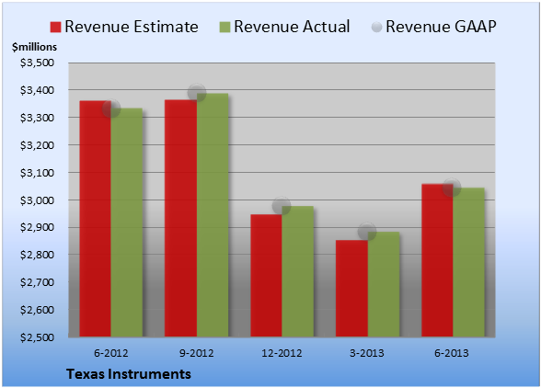Click the '9-2012' x-axis label

coord(197,353)
